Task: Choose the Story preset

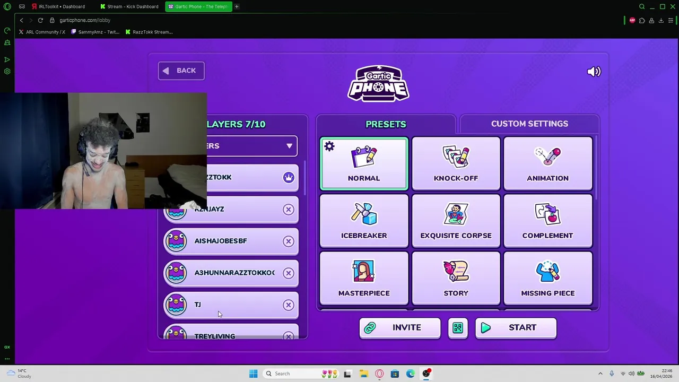Action: pos(456,279)
